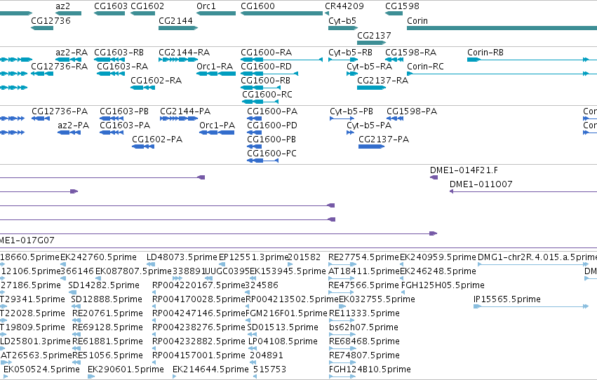Select transcript Cyt-b5-RA
597x380 pixels.
coord(352,74)
